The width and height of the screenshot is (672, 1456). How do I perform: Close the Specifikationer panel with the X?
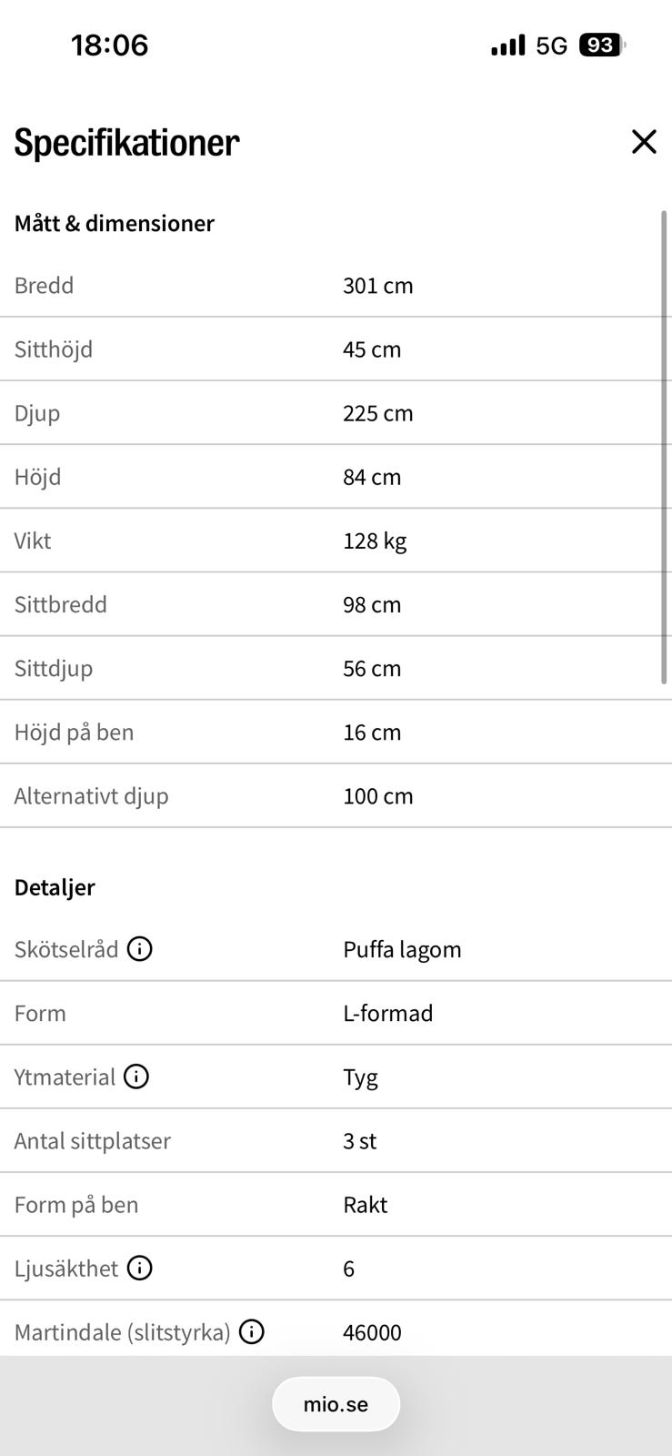[643, 141]
